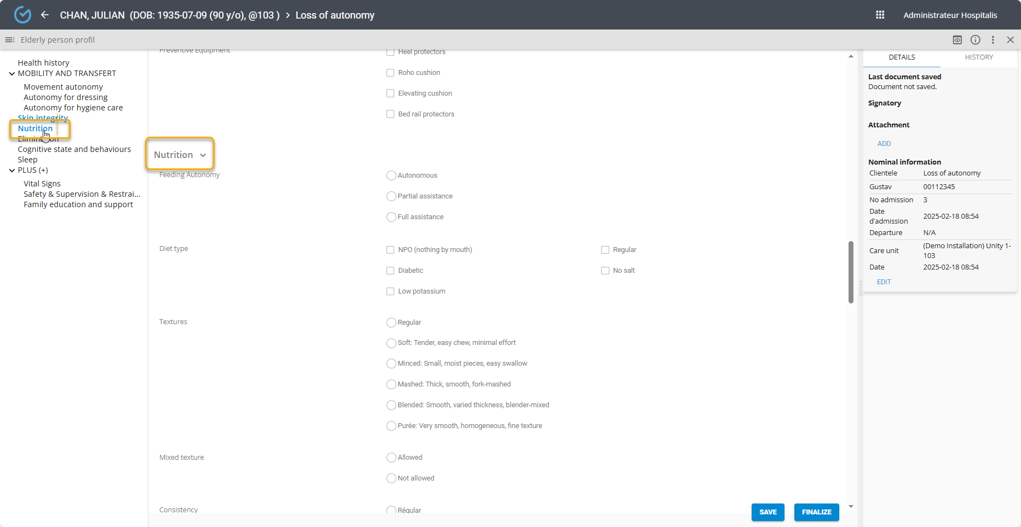Click the SAVE button
Image resolution: width=1021 pixels, height=527 pixels.
[768, 512]
